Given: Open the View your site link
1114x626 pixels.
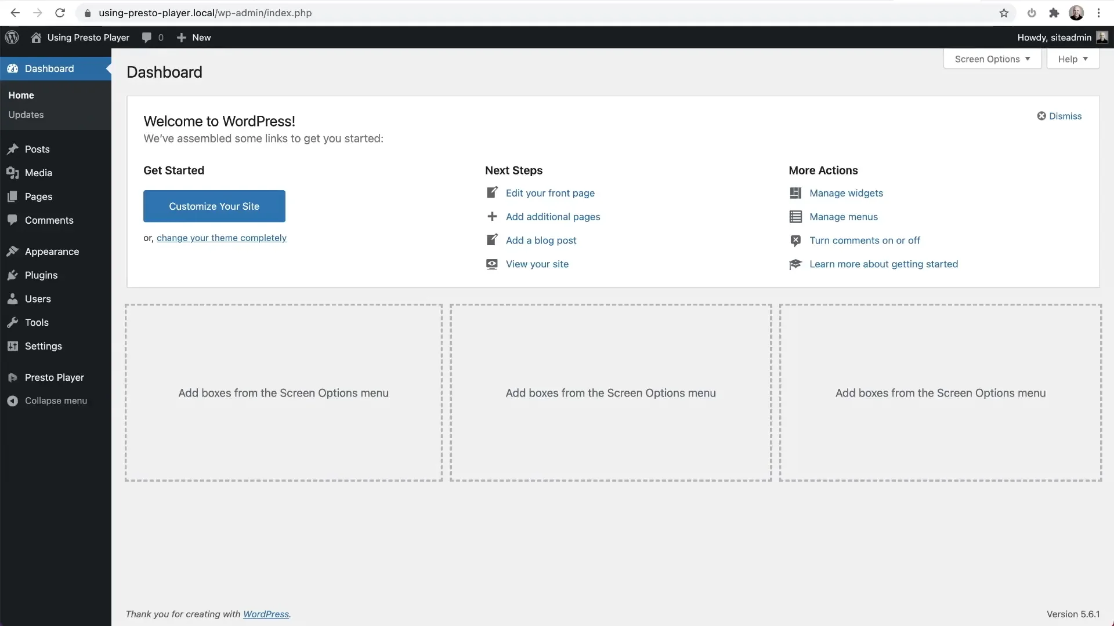Looking at the screenshot, I should click(x=537, y=264).
